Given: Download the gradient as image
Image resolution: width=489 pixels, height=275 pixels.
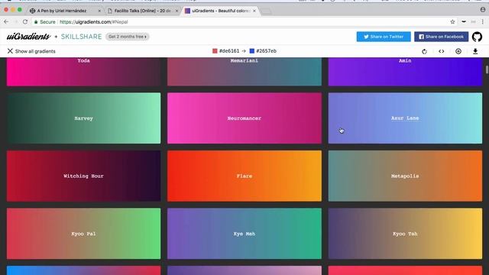Looking at the screenshot, I should [x=475, y=51].
